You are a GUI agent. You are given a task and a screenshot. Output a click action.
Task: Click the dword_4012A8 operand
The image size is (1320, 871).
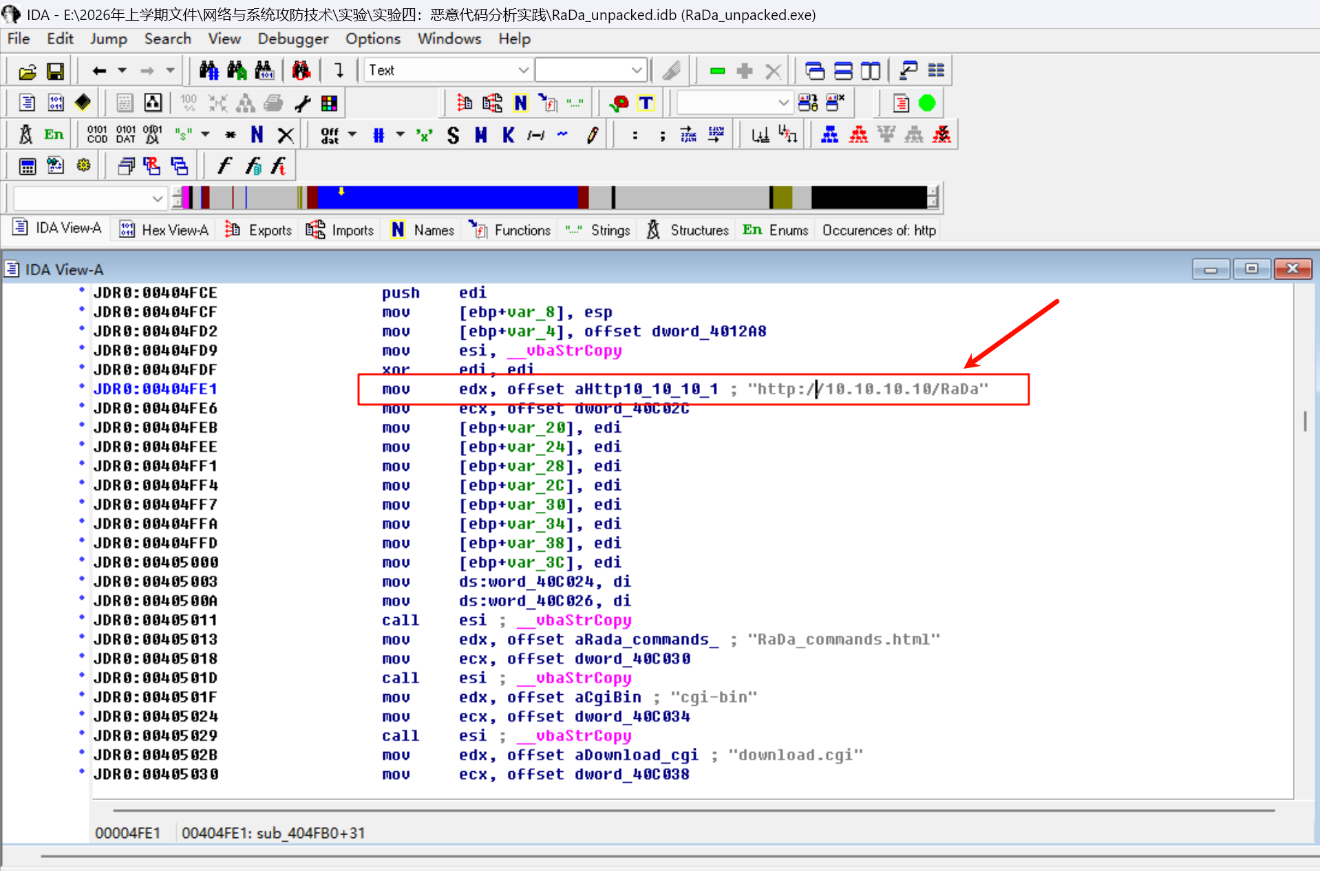click(710, 331)
